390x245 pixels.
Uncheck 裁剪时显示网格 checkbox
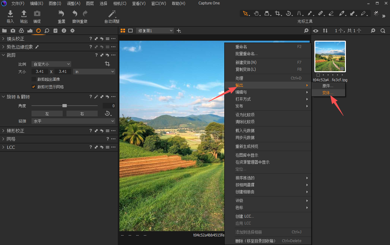(x=34, y=87)
